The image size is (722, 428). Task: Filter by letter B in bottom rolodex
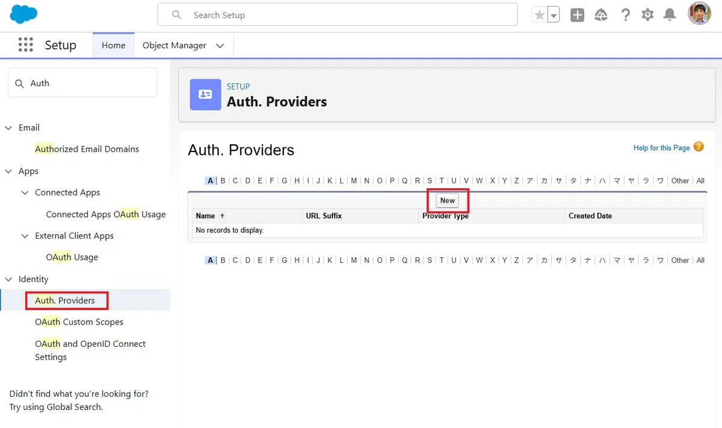[x=223, y=260]
